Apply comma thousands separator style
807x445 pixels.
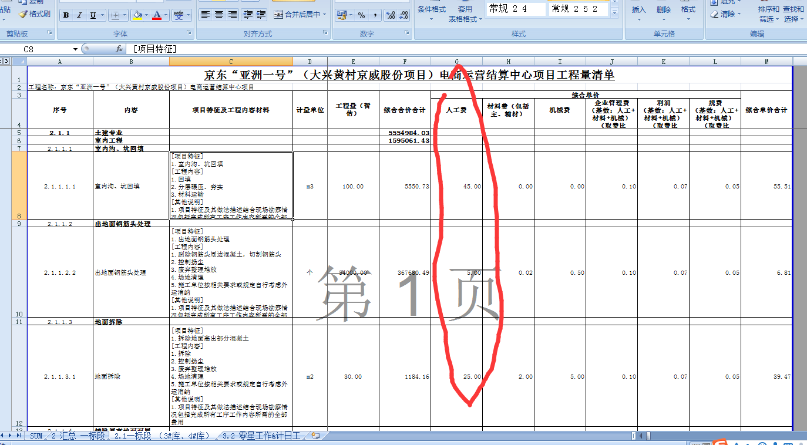coord(375,15)
